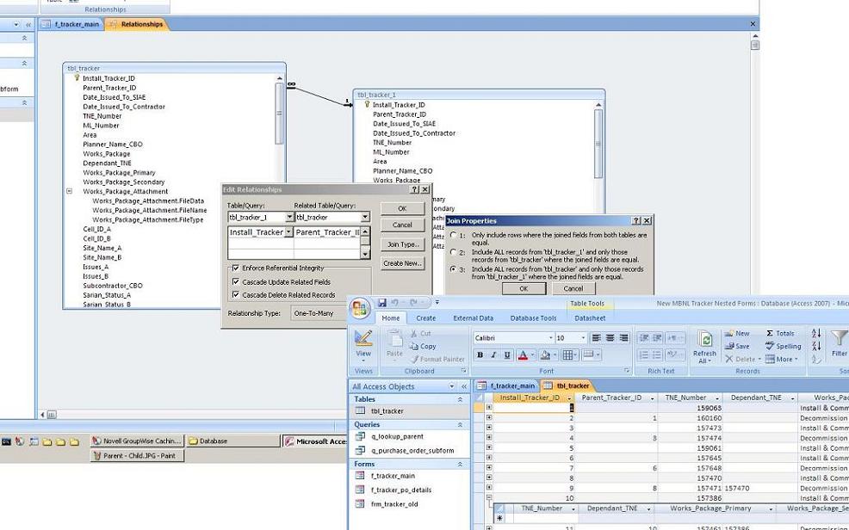
Task: Click Totals in Records group
Action: point(780,333)
